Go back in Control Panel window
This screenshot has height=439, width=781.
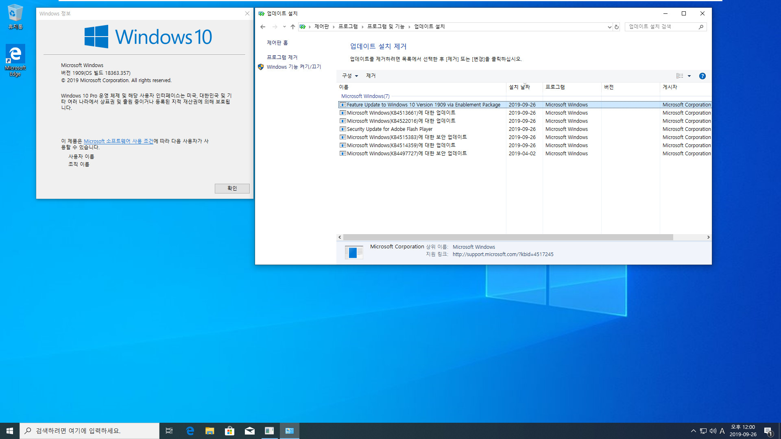point(263,27)
